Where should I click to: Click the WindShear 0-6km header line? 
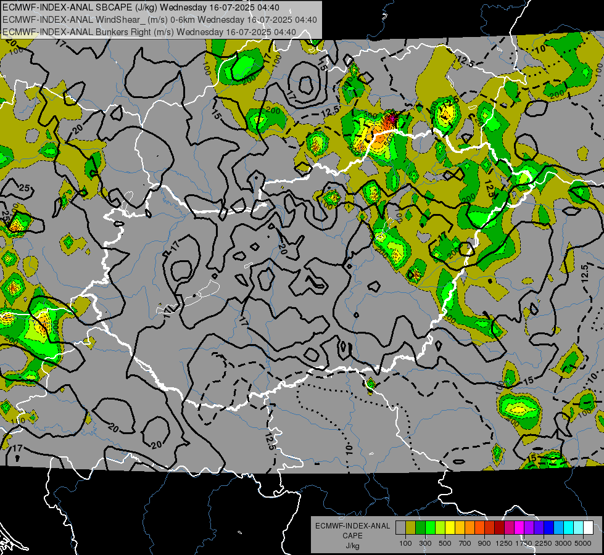click(159, 20)
